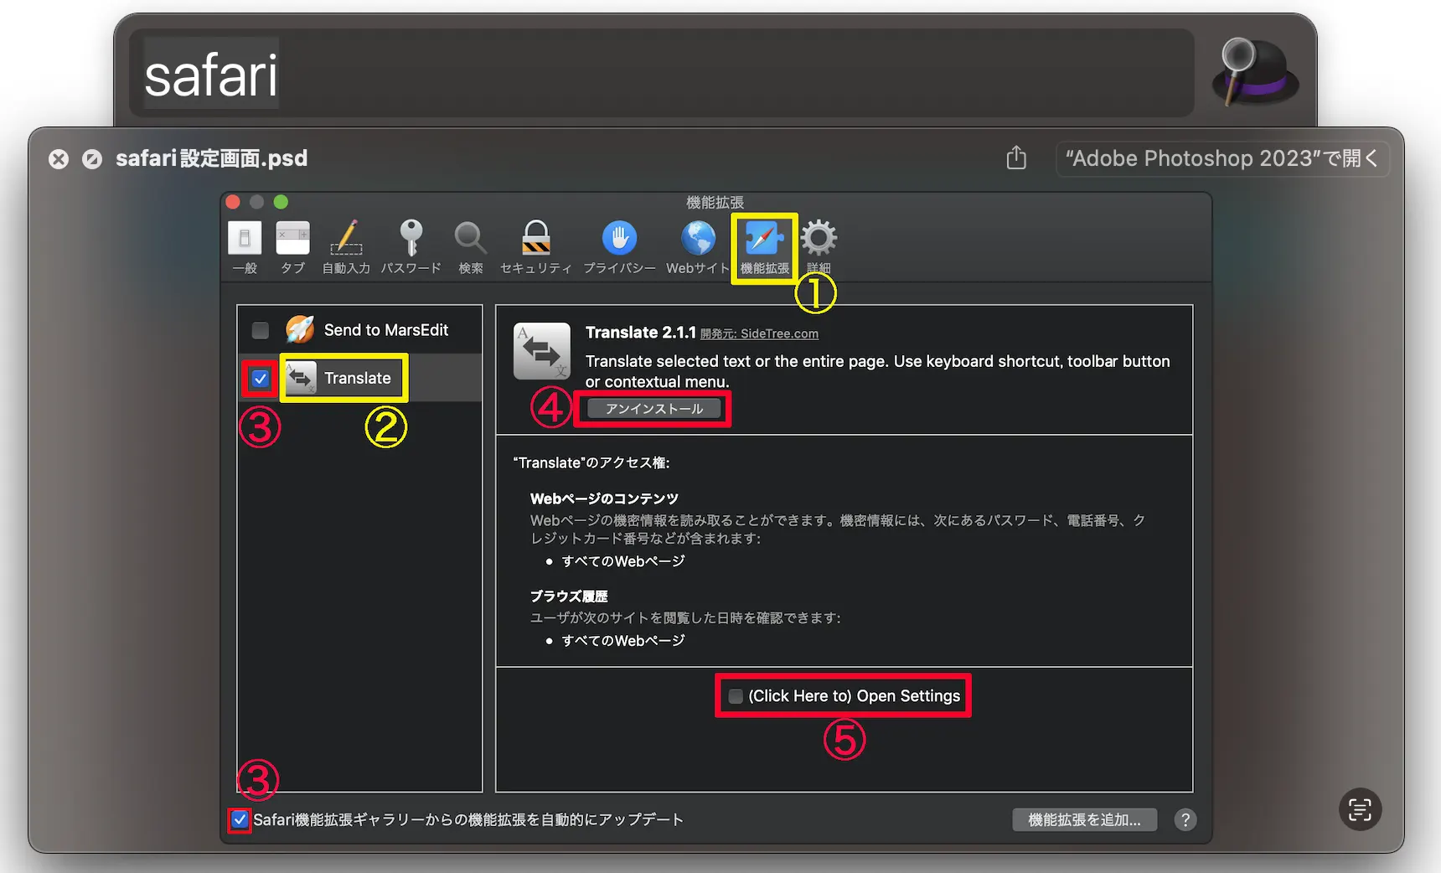Uncheck the Translate extension checkbox
The width and height of the screenshot is (1441, 873).
click(x=261, y=378)
